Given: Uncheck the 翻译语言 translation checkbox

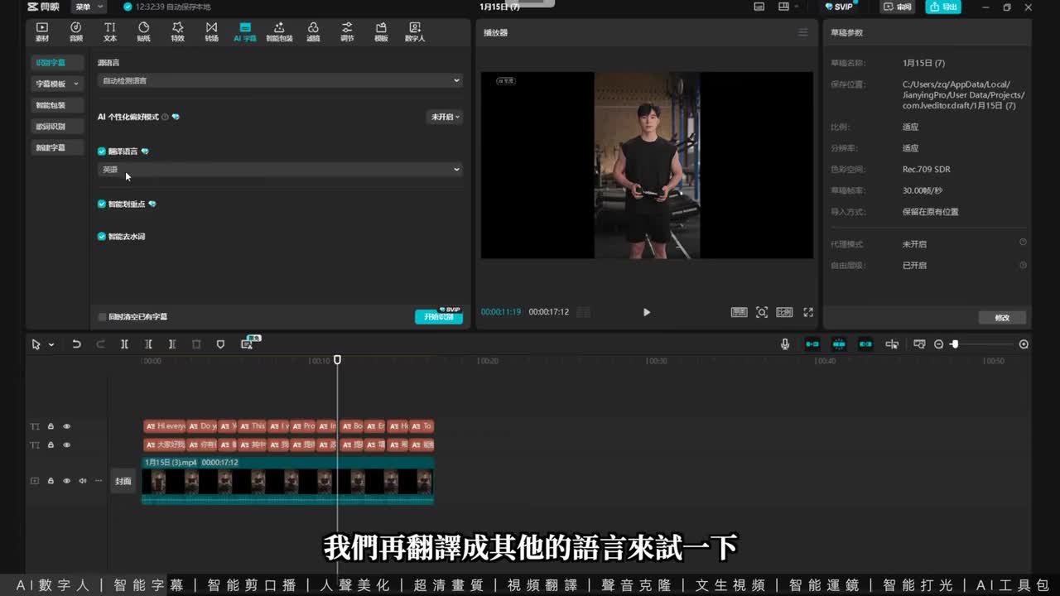Looking at the screenshot, I should click(102, 151).
